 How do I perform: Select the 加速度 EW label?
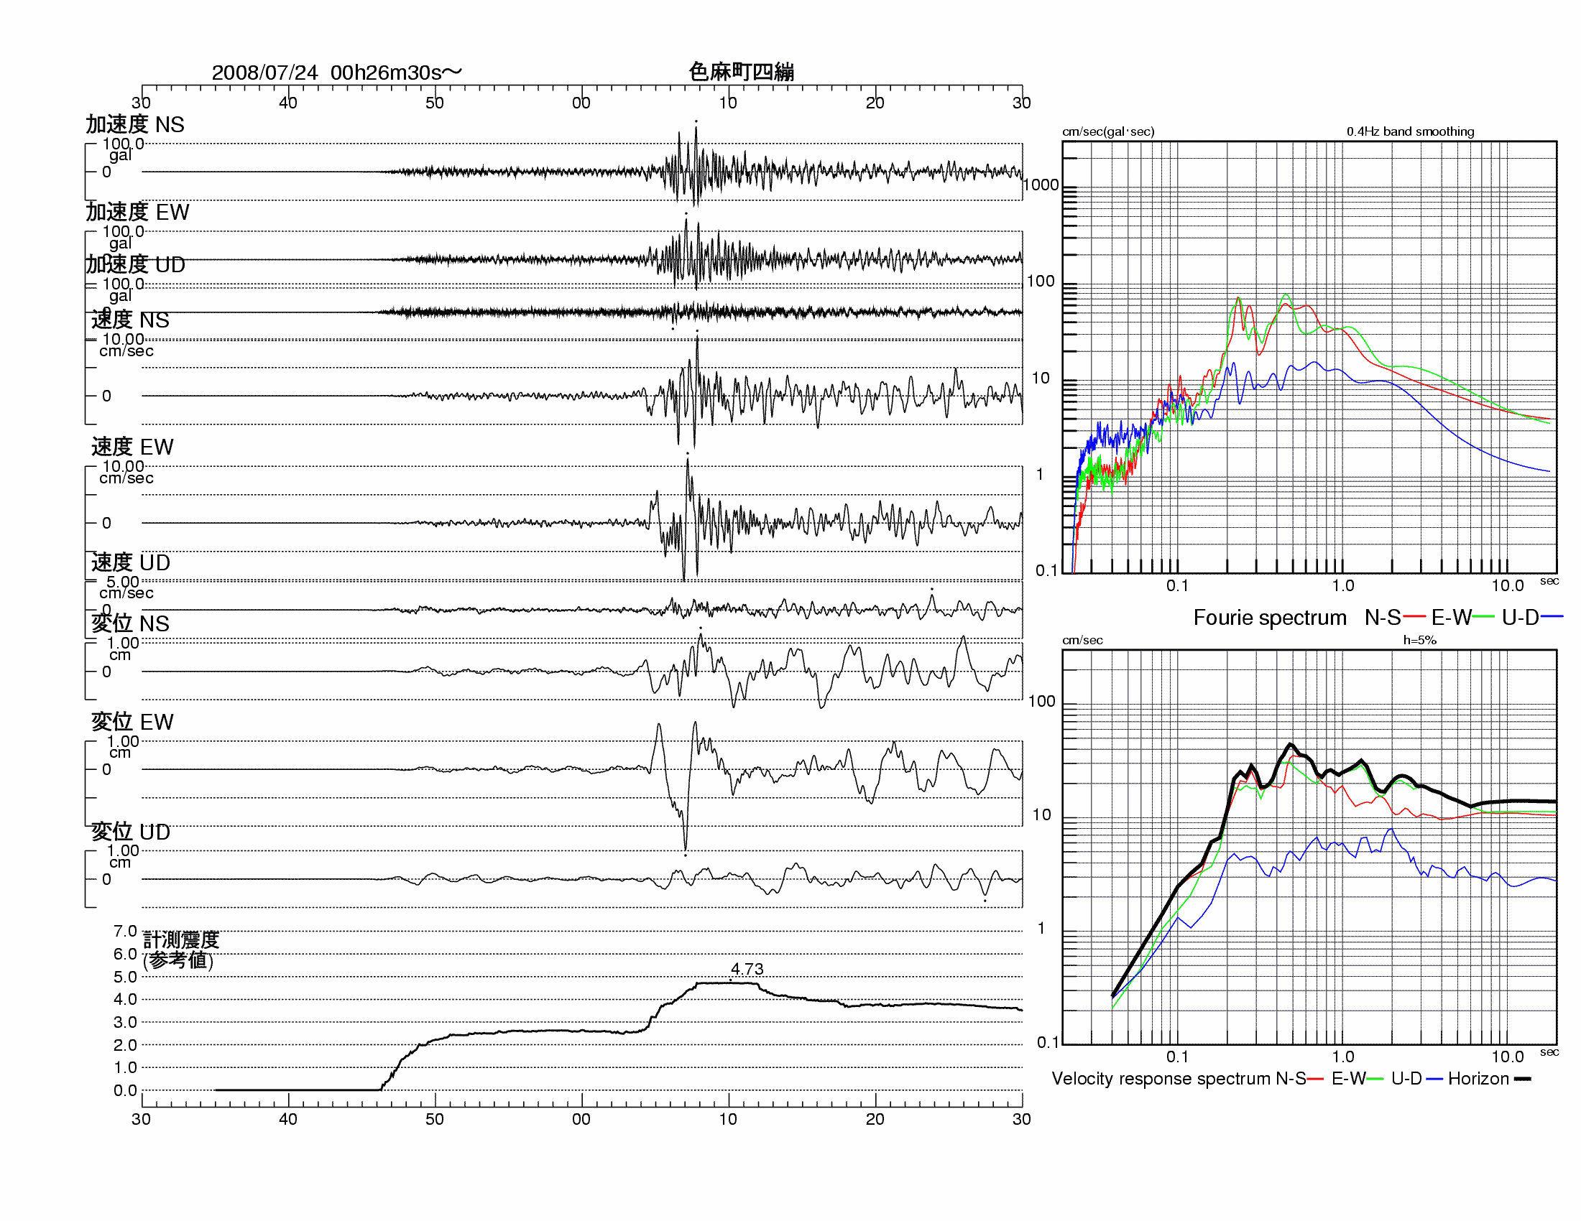137,212
